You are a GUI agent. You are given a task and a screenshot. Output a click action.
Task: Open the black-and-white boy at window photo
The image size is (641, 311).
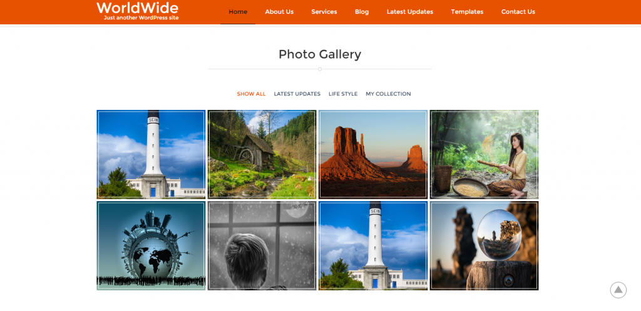point(262,246)
